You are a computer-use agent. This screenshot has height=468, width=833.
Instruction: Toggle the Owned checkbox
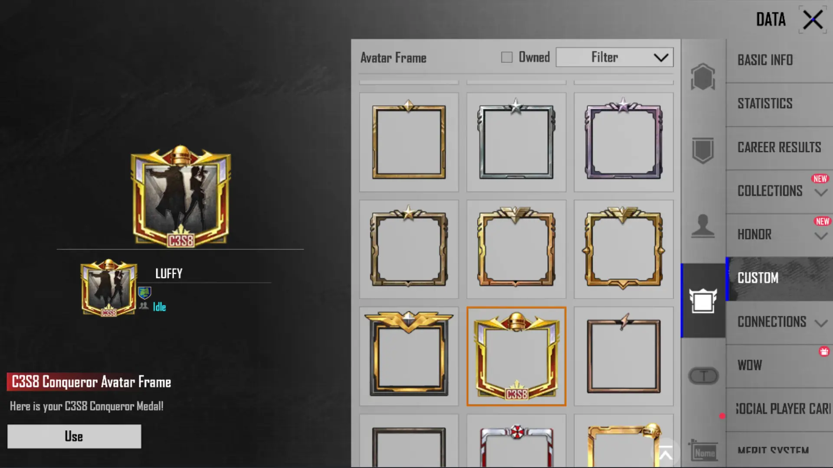click(x=507, y=57)
